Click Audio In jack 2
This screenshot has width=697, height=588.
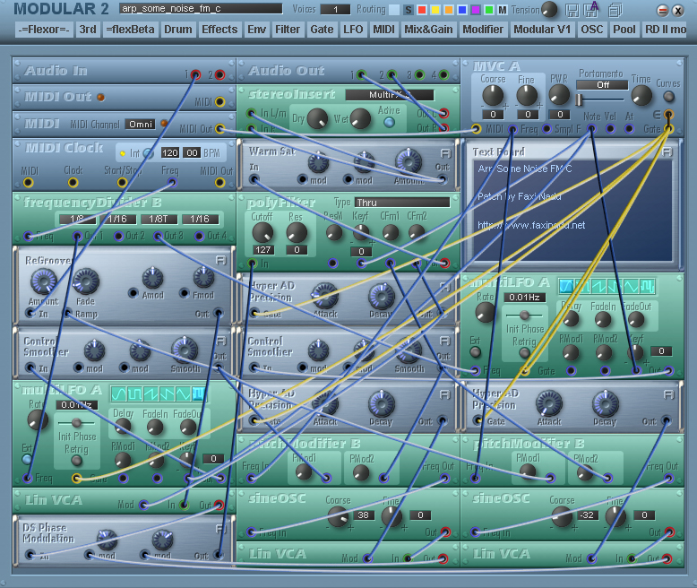tap(219, 74)
